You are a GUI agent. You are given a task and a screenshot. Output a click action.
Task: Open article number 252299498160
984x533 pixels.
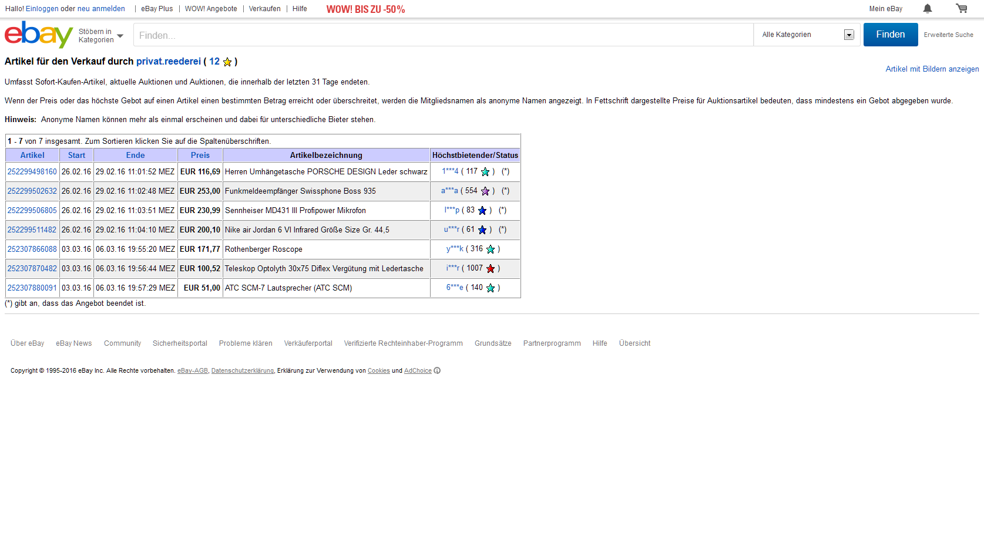pos(32,171)
